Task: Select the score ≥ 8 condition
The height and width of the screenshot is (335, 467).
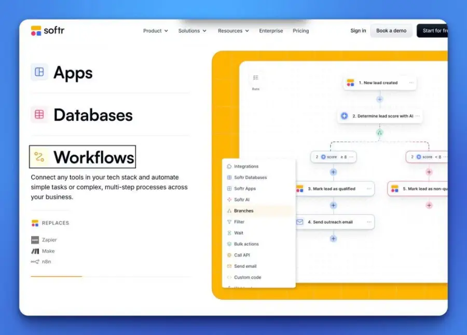Action: (333, 157)
